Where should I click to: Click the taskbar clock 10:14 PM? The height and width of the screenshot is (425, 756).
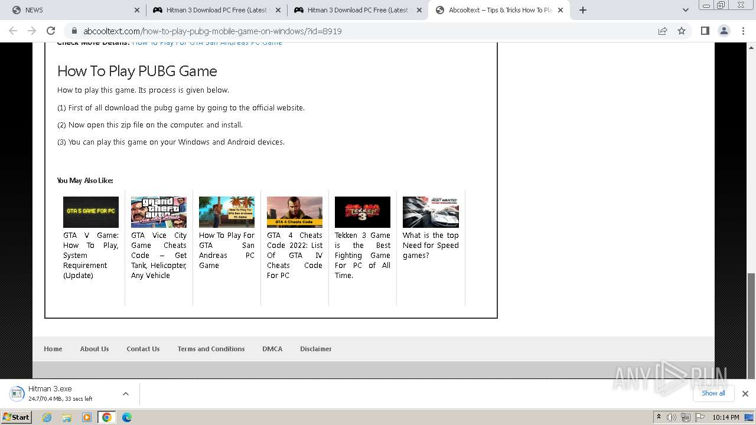tap(725, 417)
